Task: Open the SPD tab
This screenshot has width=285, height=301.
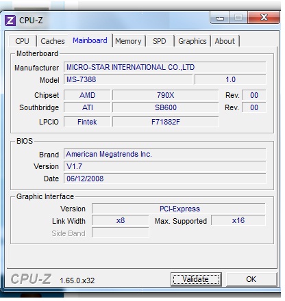Action: pos(160,41)
